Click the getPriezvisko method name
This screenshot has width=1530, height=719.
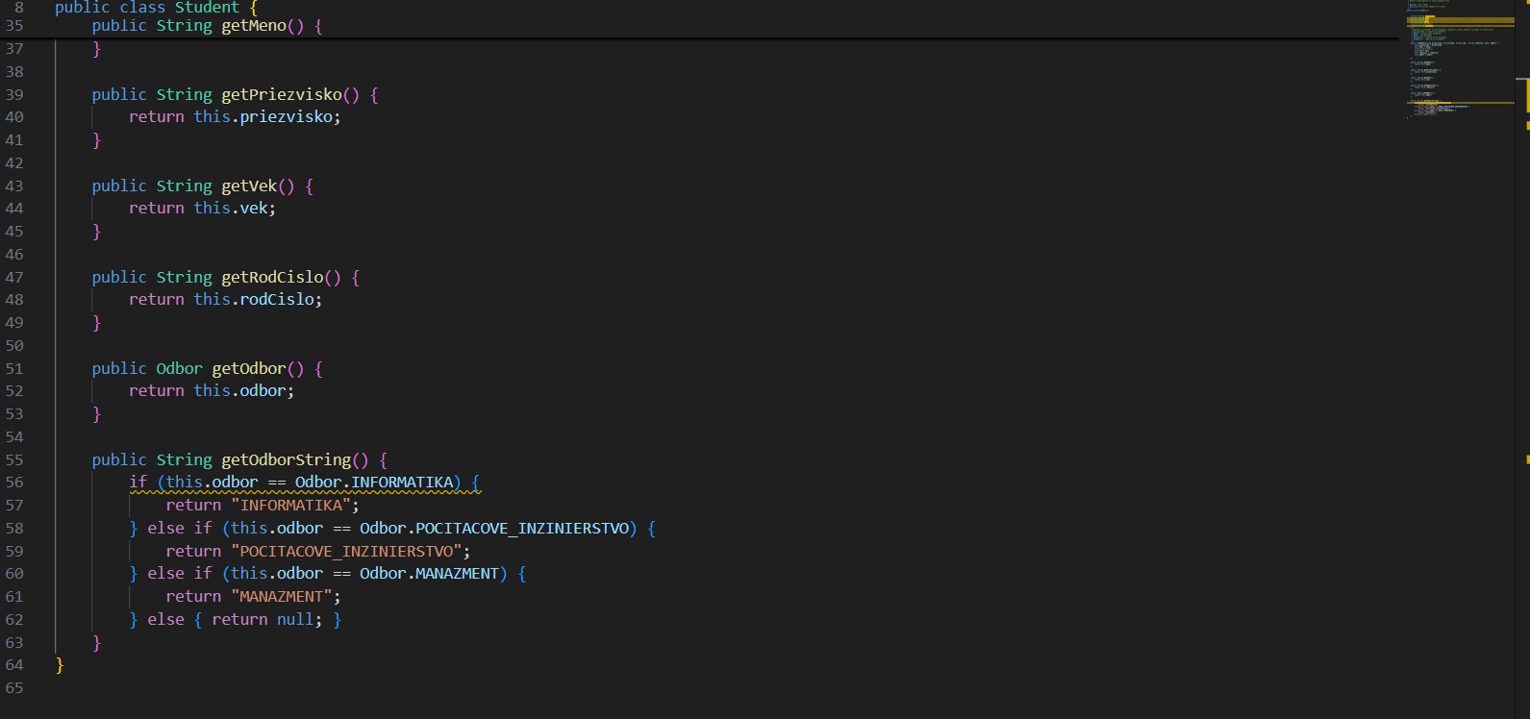click(281, 94)
